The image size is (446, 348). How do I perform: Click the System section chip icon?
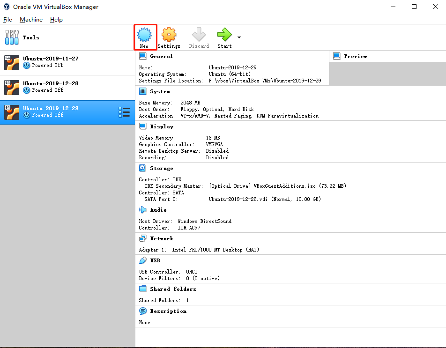142,91
